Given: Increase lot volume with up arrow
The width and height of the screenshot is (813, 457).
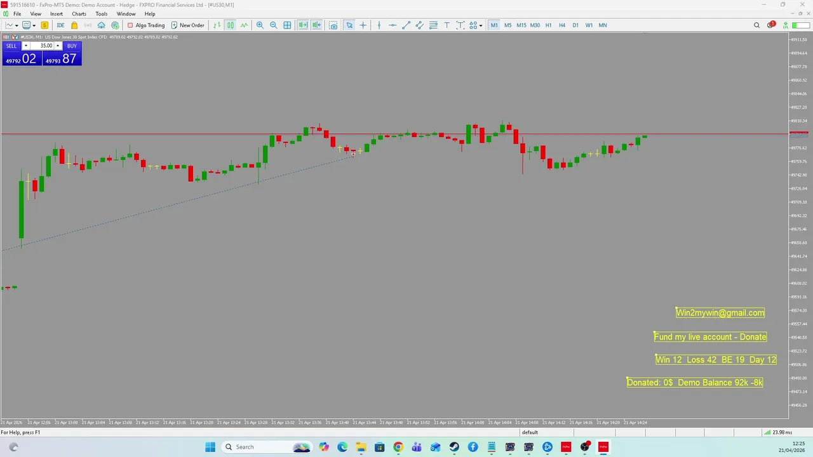Looking at the screenshot, I should click(x=58, y=46).
